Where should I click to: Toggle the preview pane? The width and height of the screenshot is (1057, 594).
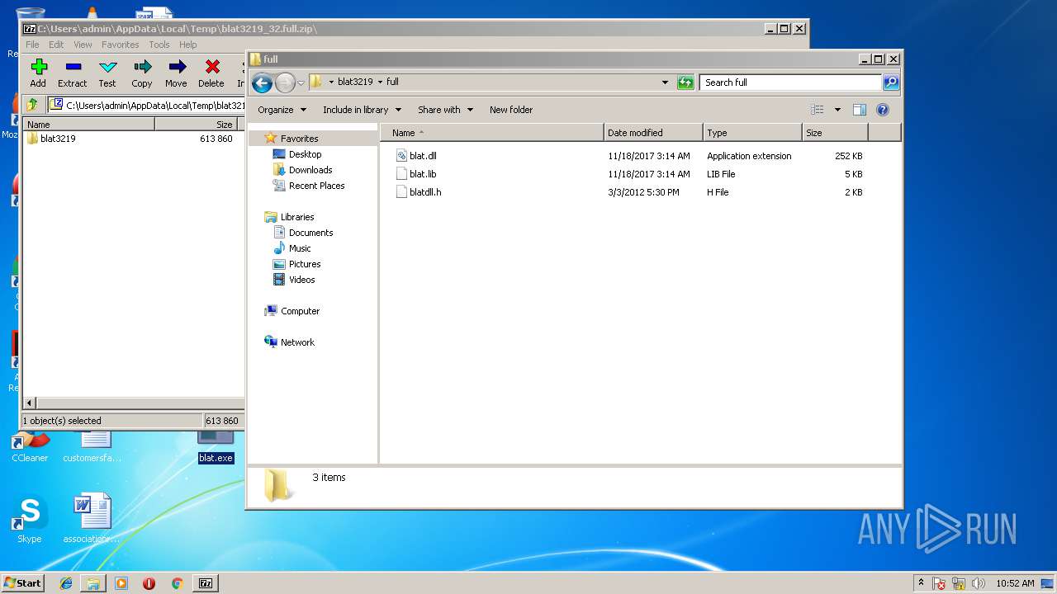click(859, 110)
